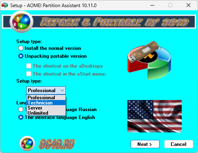The image size is (198, 153).
Task: Collapse the Professional edition dropdown
Action: tap(46, 91)
